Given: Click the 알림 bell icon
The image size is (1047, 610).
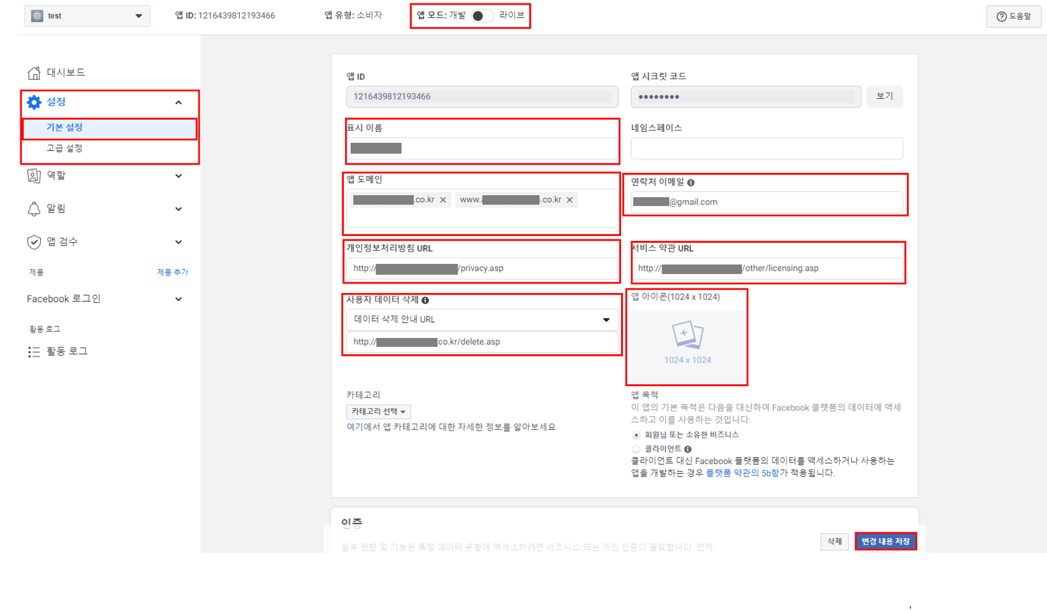Looking at the screenshot, I should tap(34, 209).
